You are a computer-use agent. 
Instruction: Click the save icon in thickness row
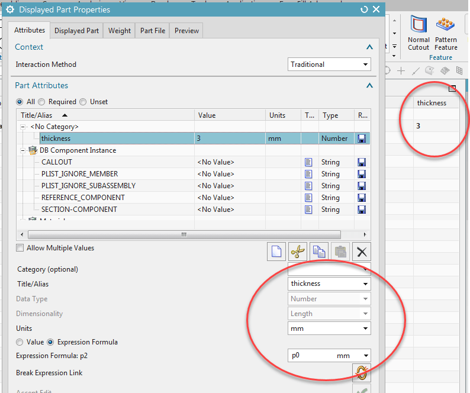coord(362,138)
